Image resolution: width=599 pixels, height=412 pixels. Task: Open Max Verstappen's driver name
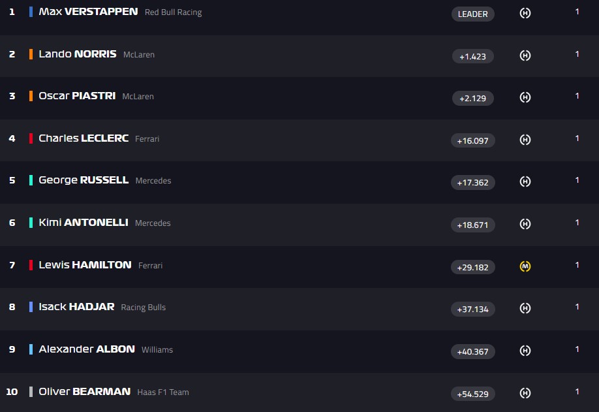[88, 12]
